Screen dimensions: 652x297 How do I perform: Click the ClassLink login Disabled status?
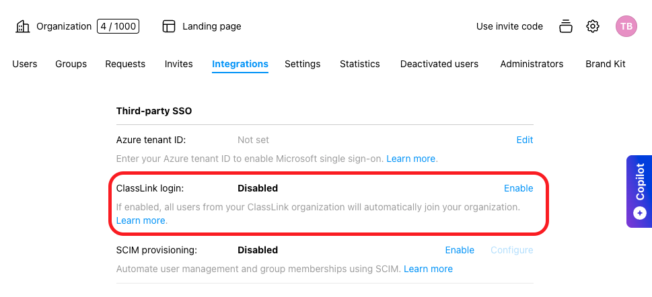pyautogui.click(x=258, y=188)
